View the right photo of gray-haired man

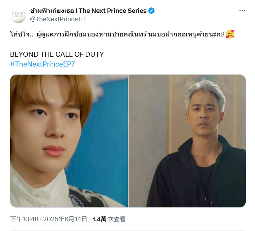click(187, 141)
